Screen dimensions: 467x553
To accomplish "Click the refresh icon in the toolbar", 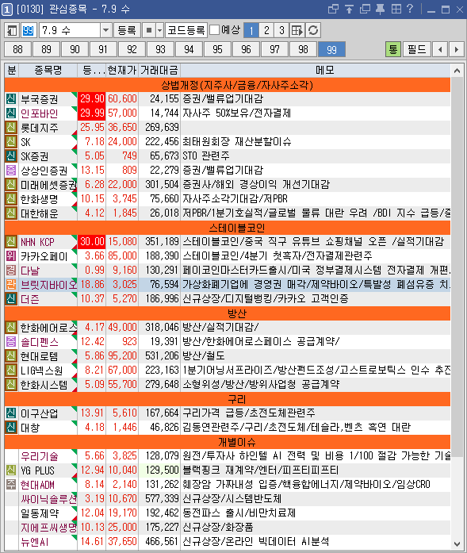I will pos(313,30).
